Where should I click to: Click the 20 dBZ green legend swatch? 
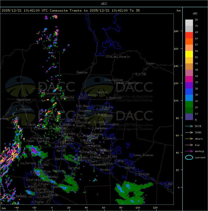[x=189, y=104]
